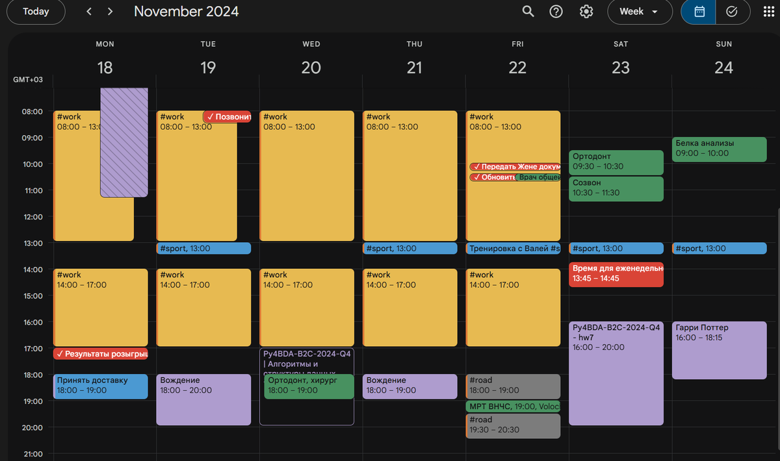
Task: Switch to Calendar view toggle
Action: click(699, 12)
